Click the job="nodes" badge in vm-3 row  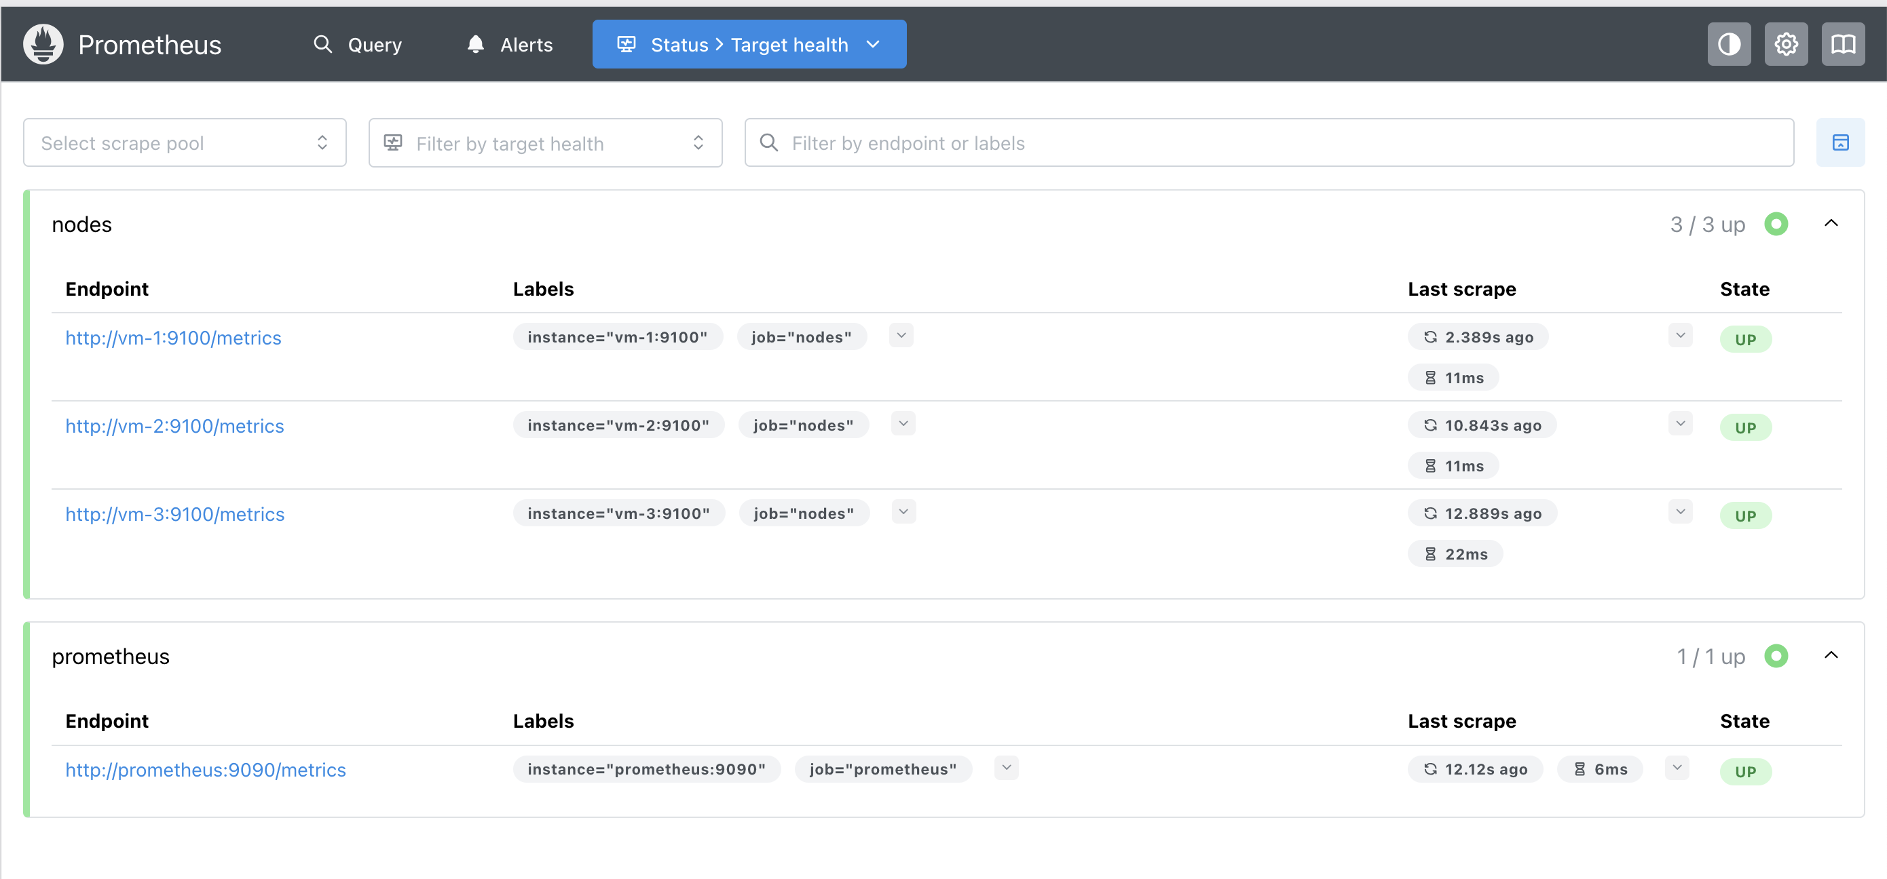804,513
